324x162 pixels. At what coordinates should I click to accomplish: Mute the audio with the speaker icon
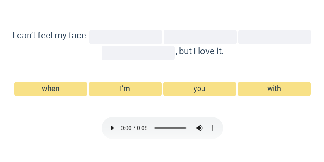tap(200, 128)
